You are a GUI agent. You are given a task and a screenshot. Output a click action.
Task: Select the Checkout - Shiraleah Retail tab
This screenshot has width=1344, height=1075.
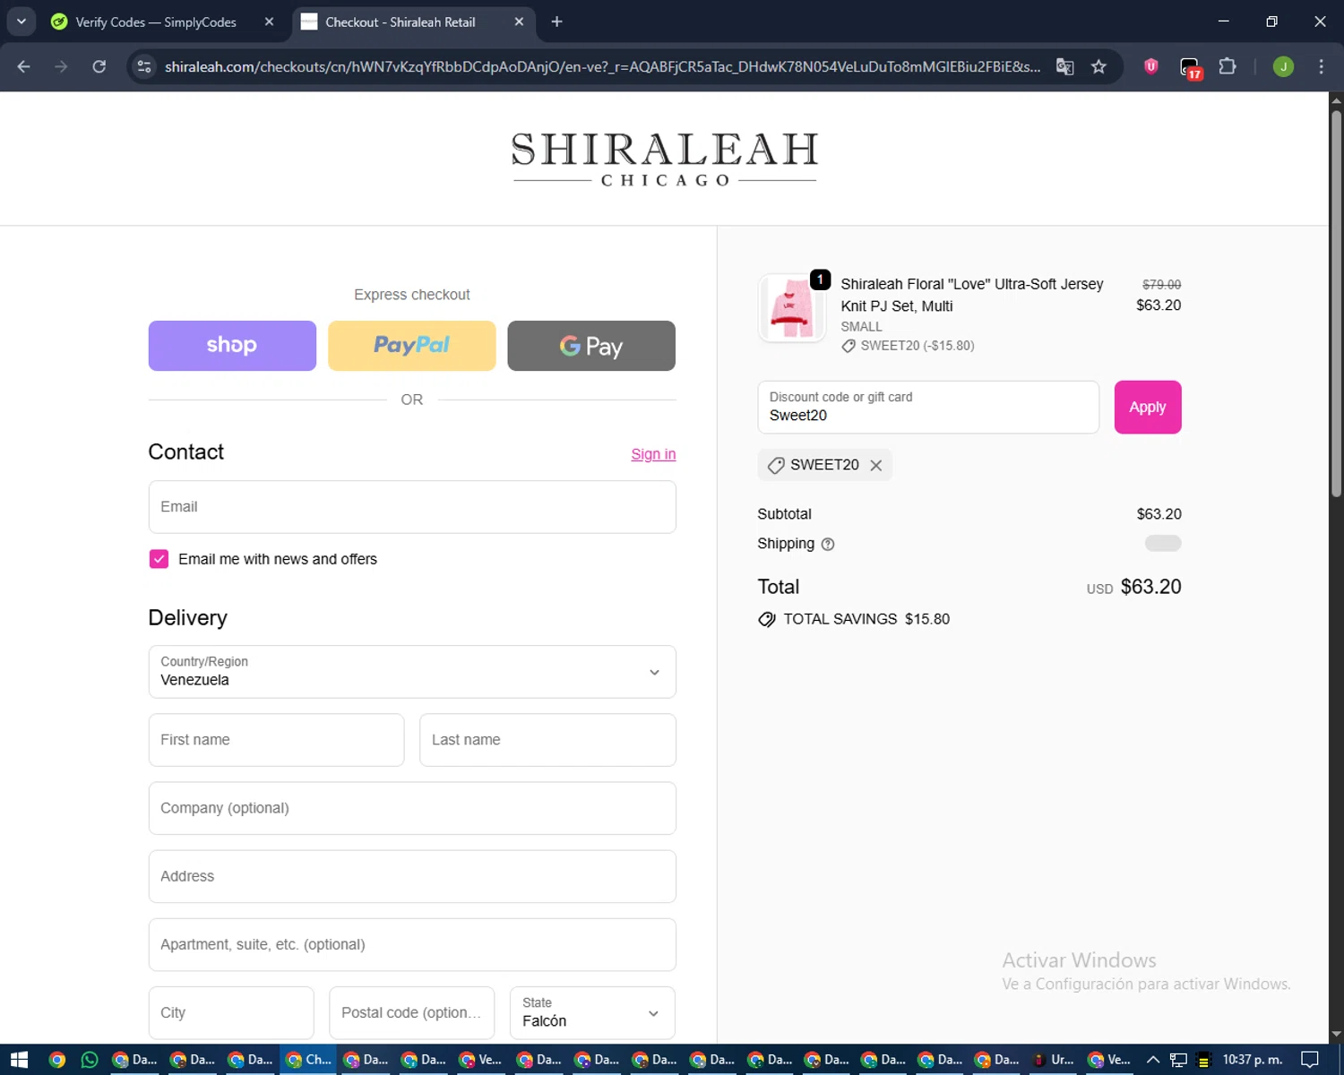[401, 21]
